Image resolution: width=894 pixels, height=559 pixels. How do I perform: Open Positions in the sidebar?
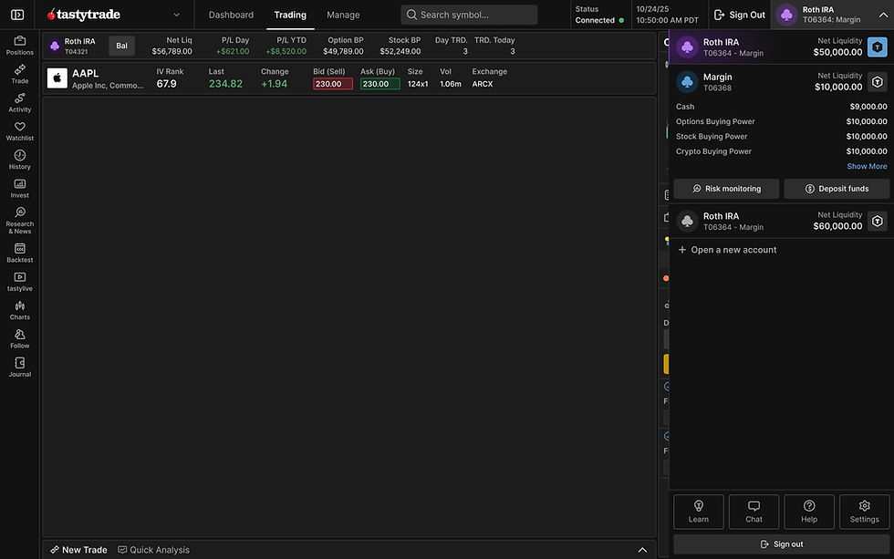point(20,46)
